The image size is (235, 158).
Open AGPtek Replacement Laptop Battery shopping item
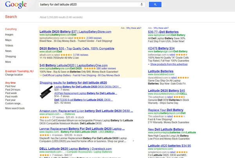point(86,93)
